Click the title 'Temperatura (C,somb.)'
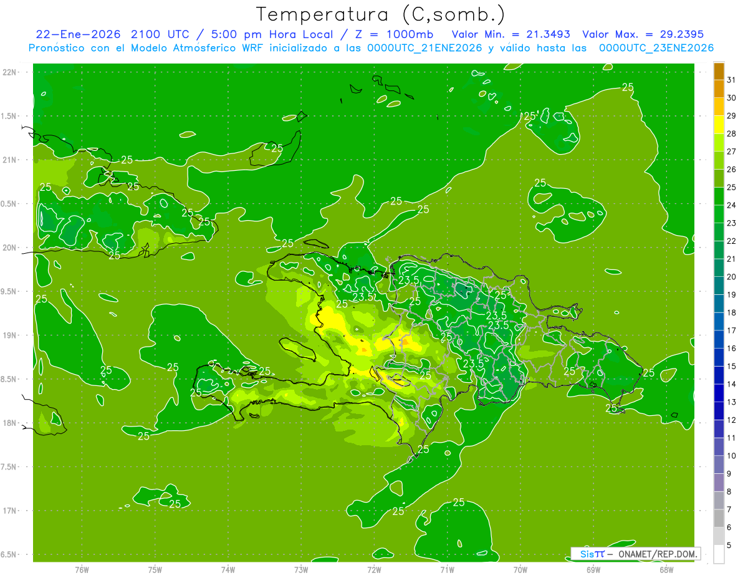This screenshot has height=578, width=748. tap(380, 14)
